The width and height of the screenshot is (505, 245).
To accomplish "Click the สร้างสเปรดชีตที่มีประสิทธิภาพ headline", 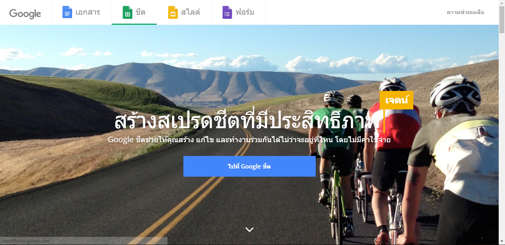I will pos(247,120).
